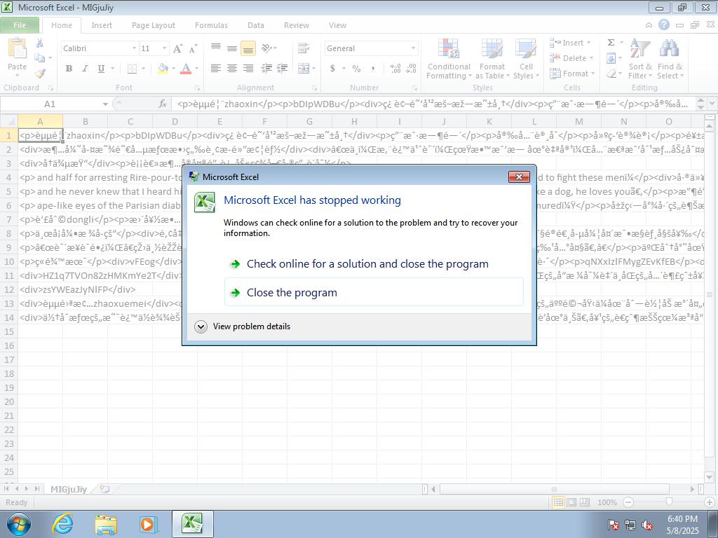Click the Accounting dollar format icon
Image resolution: width=718 pixels, height=538 pixels.
332,69
